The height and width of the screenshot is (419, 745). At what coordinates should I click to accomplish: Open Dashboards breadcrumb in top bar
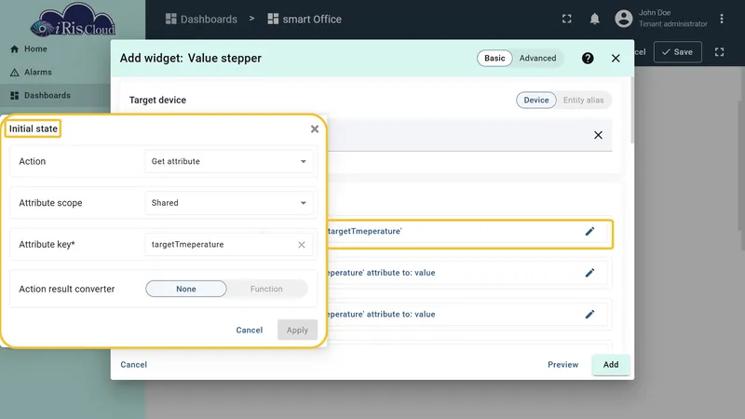click(x=201, y=19)
